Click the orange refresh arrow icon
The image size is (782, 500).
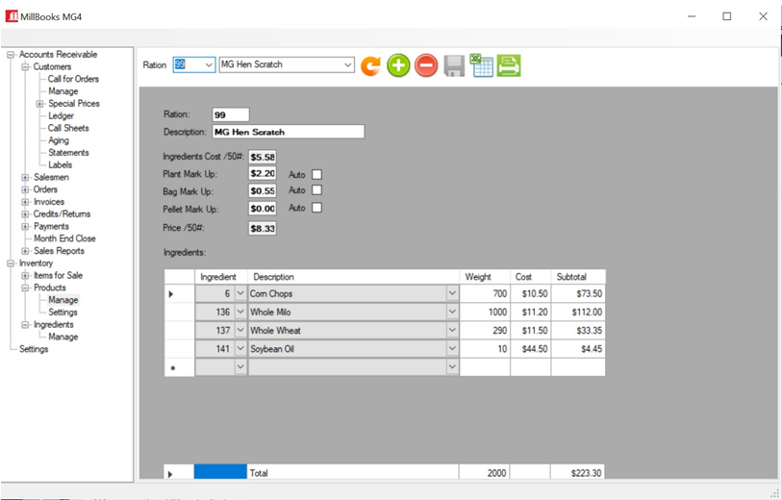(x=370, y=65)
